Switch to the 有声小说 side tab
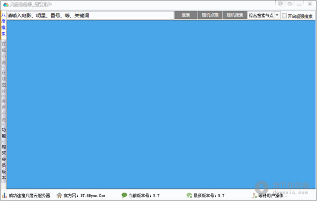 click(4, 111)
